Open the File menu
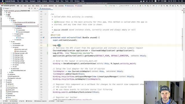The height and width of the screenshot is (104, 185). click(x=18, y=1)
